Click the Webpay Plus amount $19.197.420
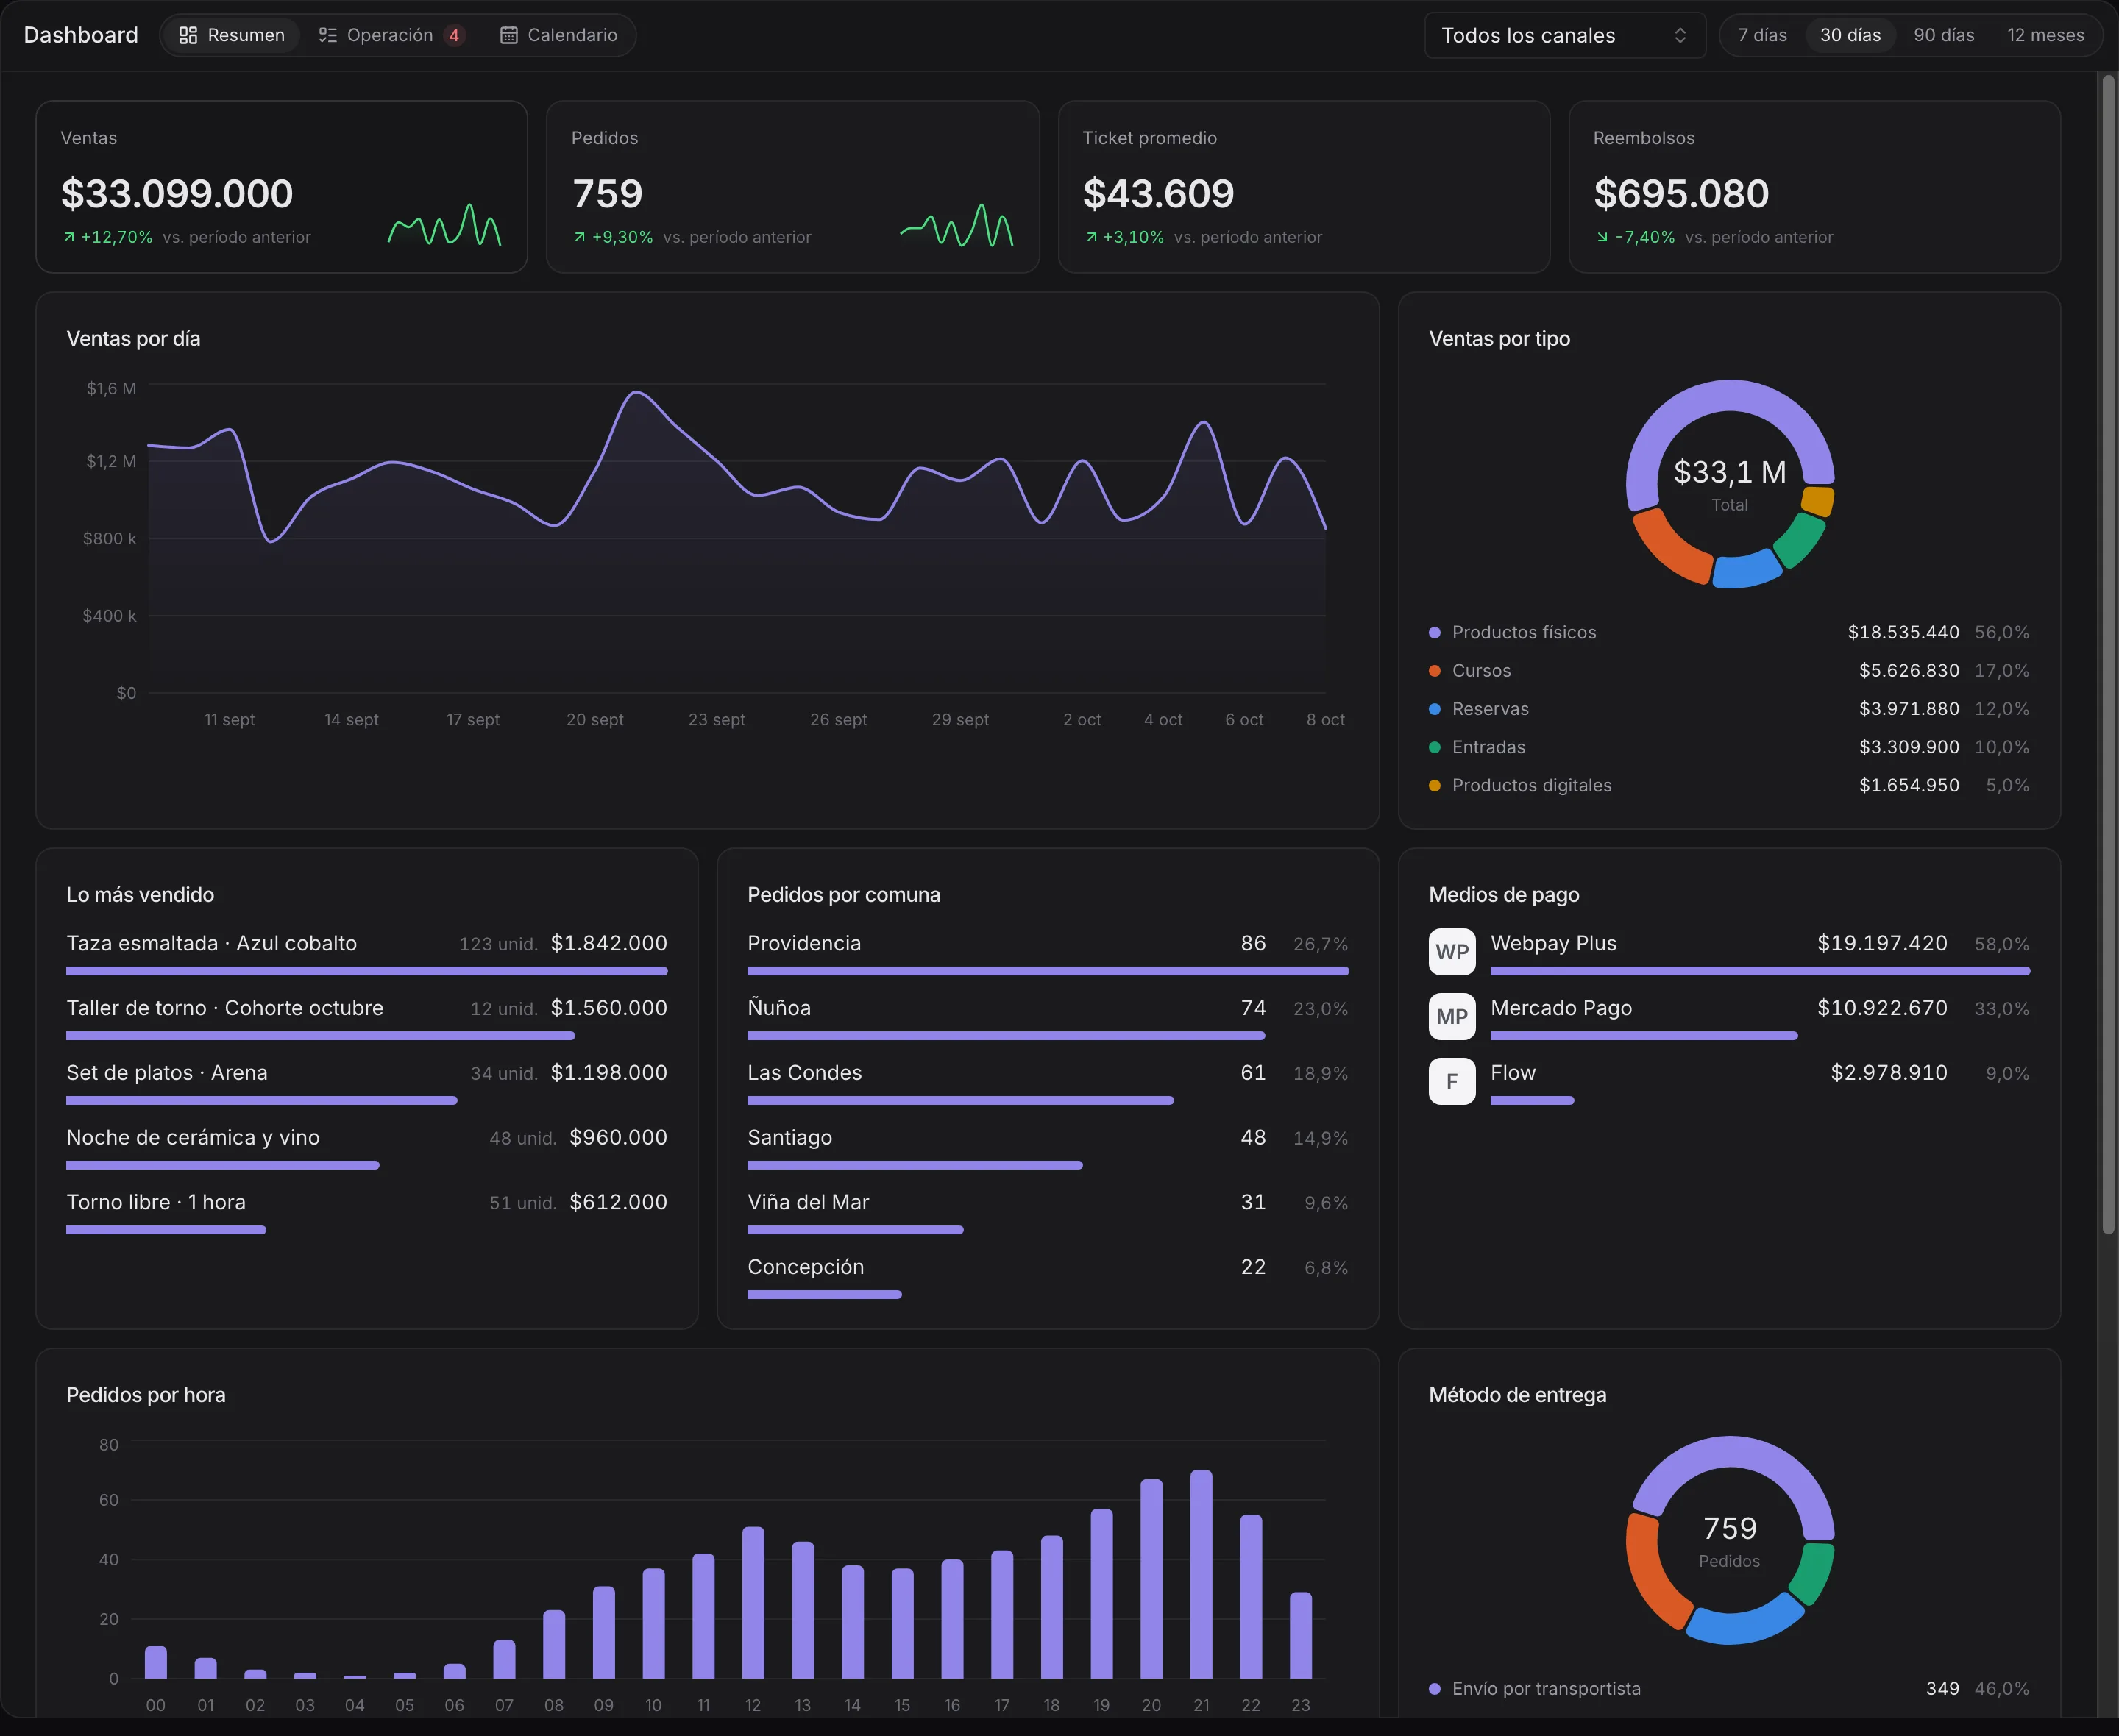The height and width of the screenshot is (1736, 2119). click(1882, 943)
